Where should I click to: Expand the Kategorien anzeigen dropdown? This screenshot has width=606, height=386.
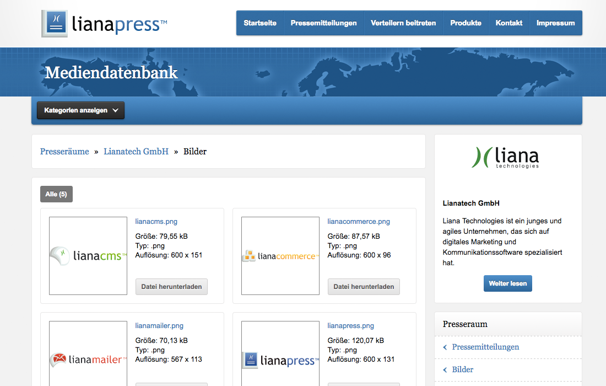coord(81,110)
